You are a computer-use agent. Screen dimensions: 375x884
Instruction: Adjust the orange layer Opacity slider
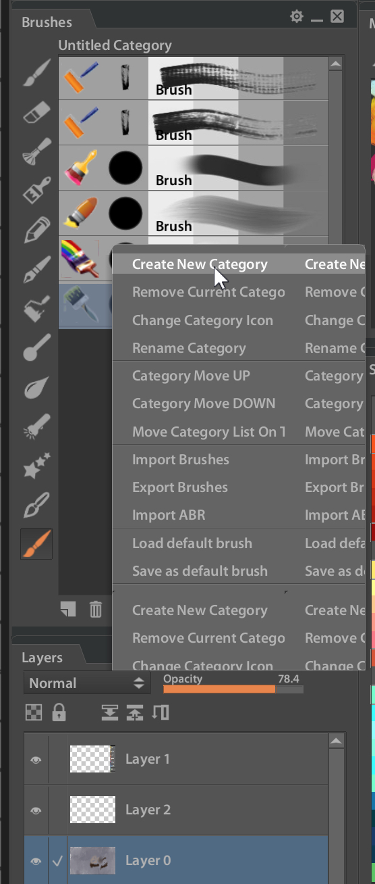233,689
